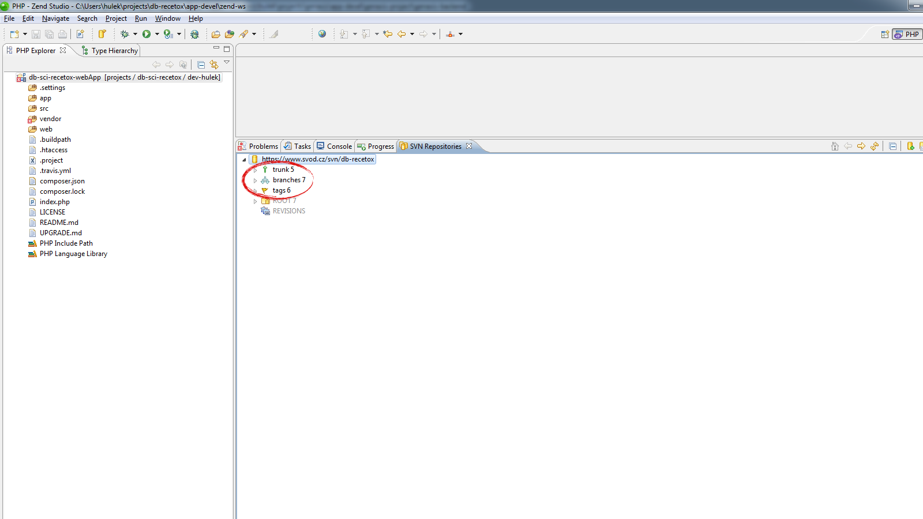Open the Profile dropdown arrow
The width and height of the screenshot is (923, 519).
click(x=179, y=34)
